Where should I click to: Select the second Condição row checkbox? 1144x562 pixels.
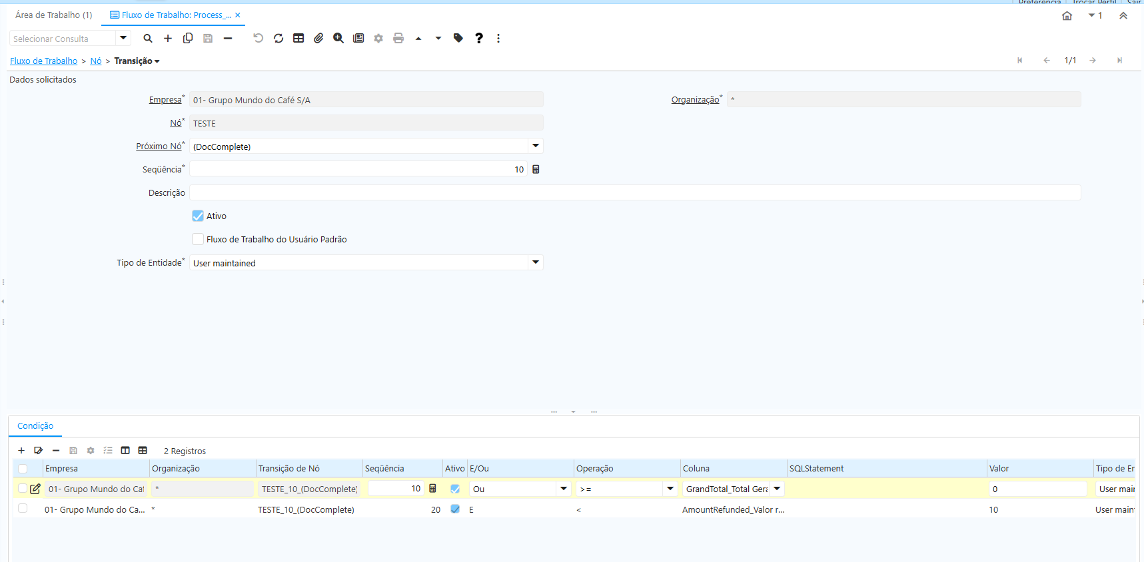[x=23, y=509]
